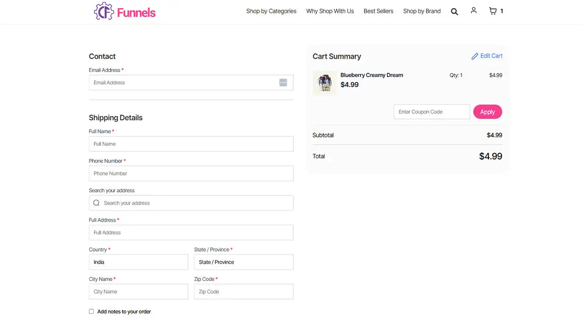Click the bold Total amount $4.99
The height and width of the screenshot is (328, 583).
pyautogui.click(x=490, y=156)
